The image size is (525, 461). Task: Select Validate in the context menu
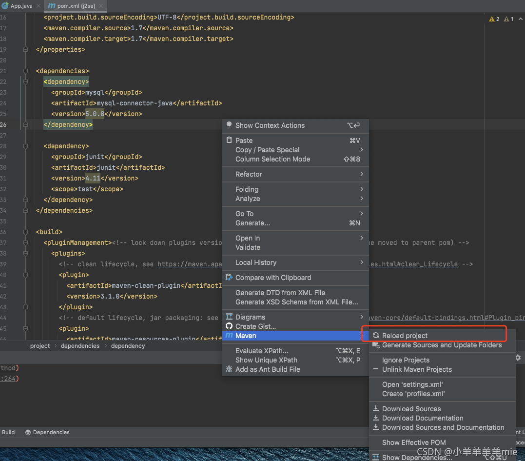click(x=295, y=248)
